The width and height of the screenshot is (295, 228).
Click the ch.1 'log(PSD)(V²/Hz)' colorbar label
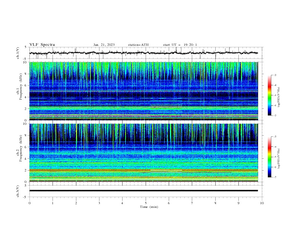[279, 97]
